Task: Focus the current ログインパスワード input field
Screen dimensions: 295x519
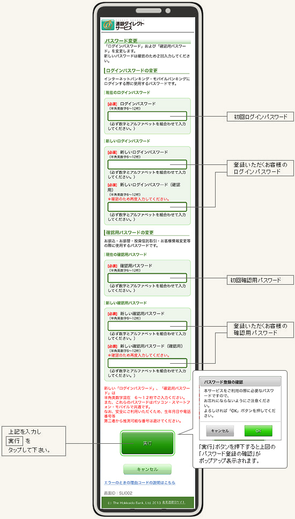Action: pyautogui.click(x=147, y=116)
